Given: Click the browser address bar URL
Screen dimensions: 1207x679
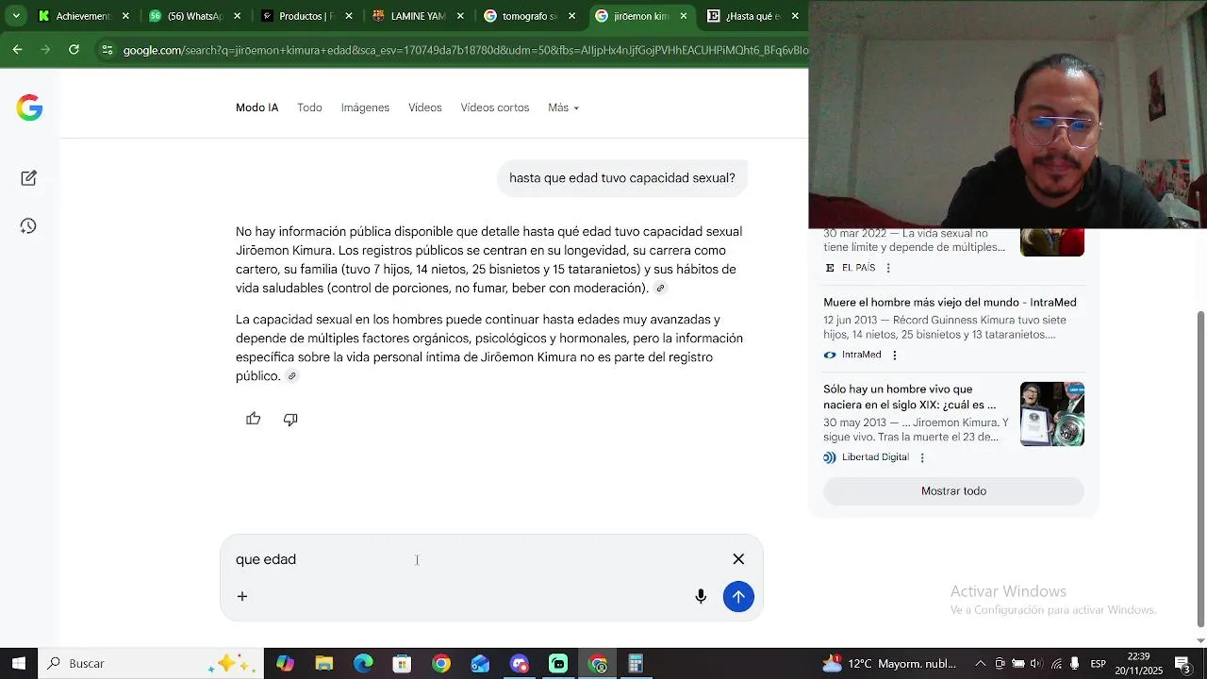Looking at the screenshot, I should pos(466,50).
